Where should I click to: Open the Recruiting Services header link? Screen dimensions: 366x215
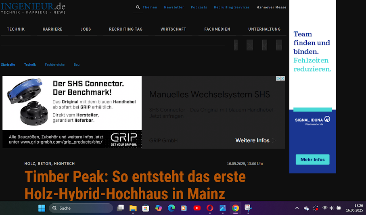coord(232,7)
